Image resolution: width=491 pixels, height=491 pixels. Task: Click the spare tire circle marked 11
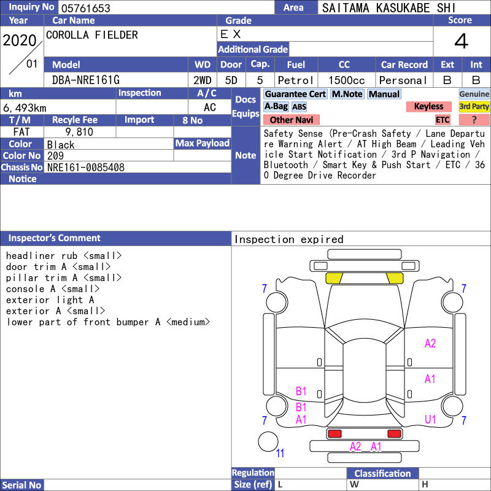pos(268,441)
